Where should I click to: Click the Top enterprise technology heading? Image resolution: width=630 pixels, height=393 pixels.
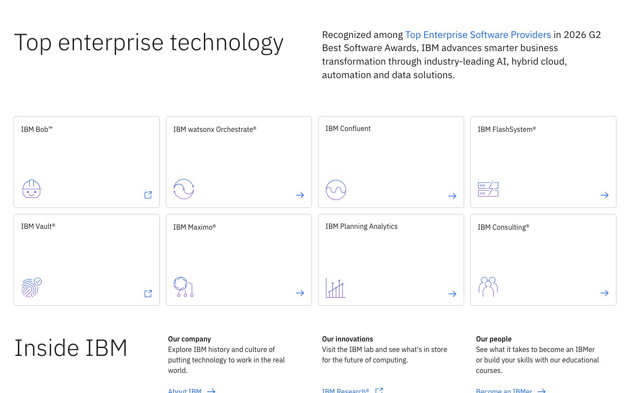149,43
